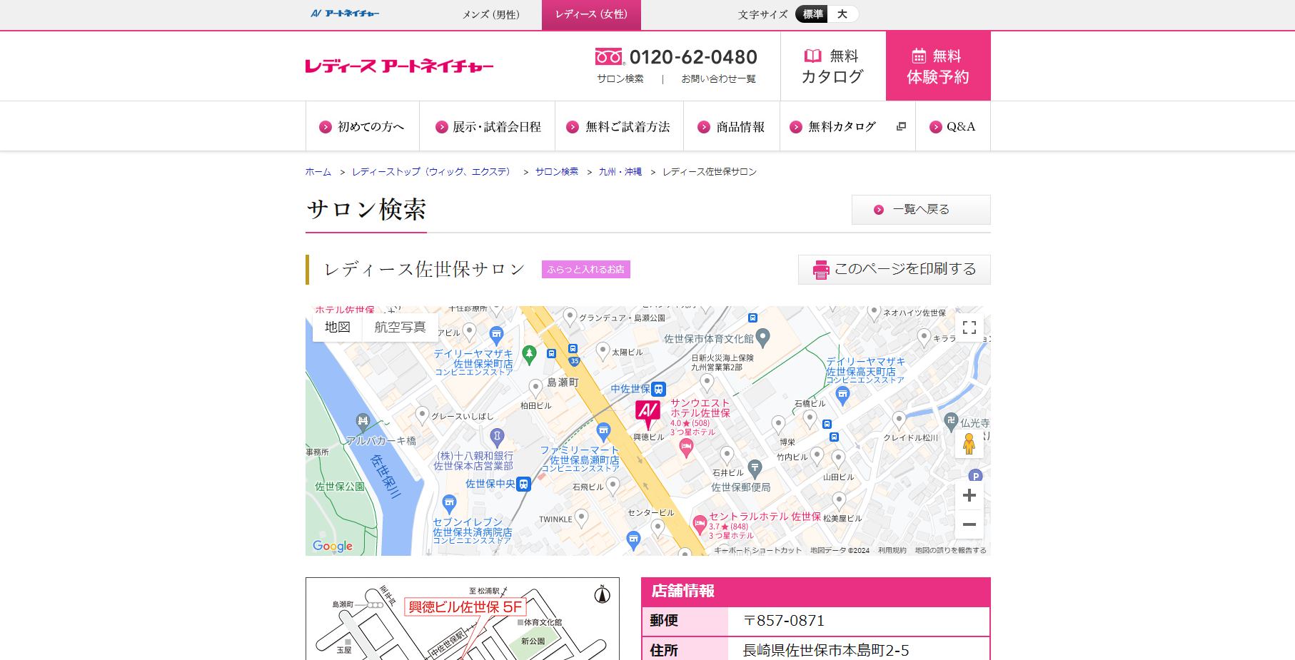Click the 佐世保郵便局 post office marker
This screenshot has width=1295, height=660.
click(x=755, y=469)
